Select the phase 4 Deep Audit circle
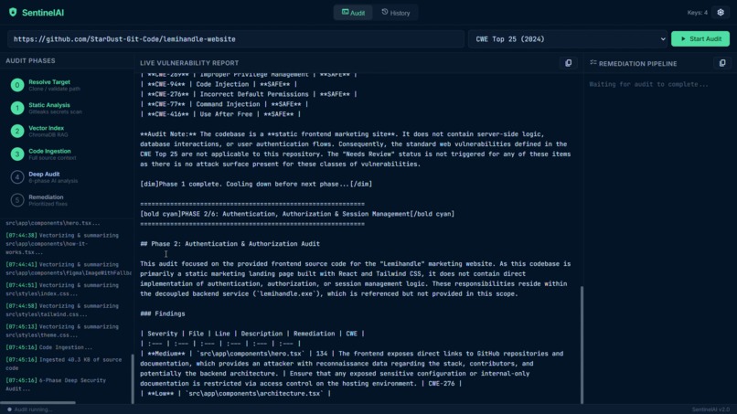The width and height of the screenshot is (737, 414). [17, 177]
